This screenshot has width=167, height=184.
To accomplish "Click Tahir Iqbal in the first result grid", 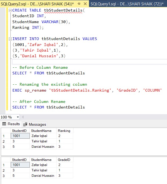I will (43, 141).
